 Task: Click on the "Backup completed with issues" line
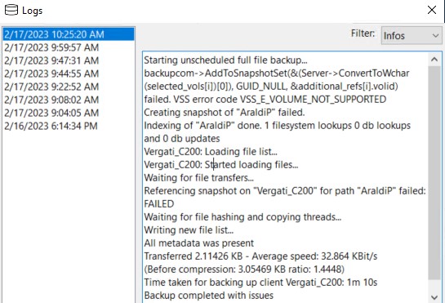tap(208, 296)
